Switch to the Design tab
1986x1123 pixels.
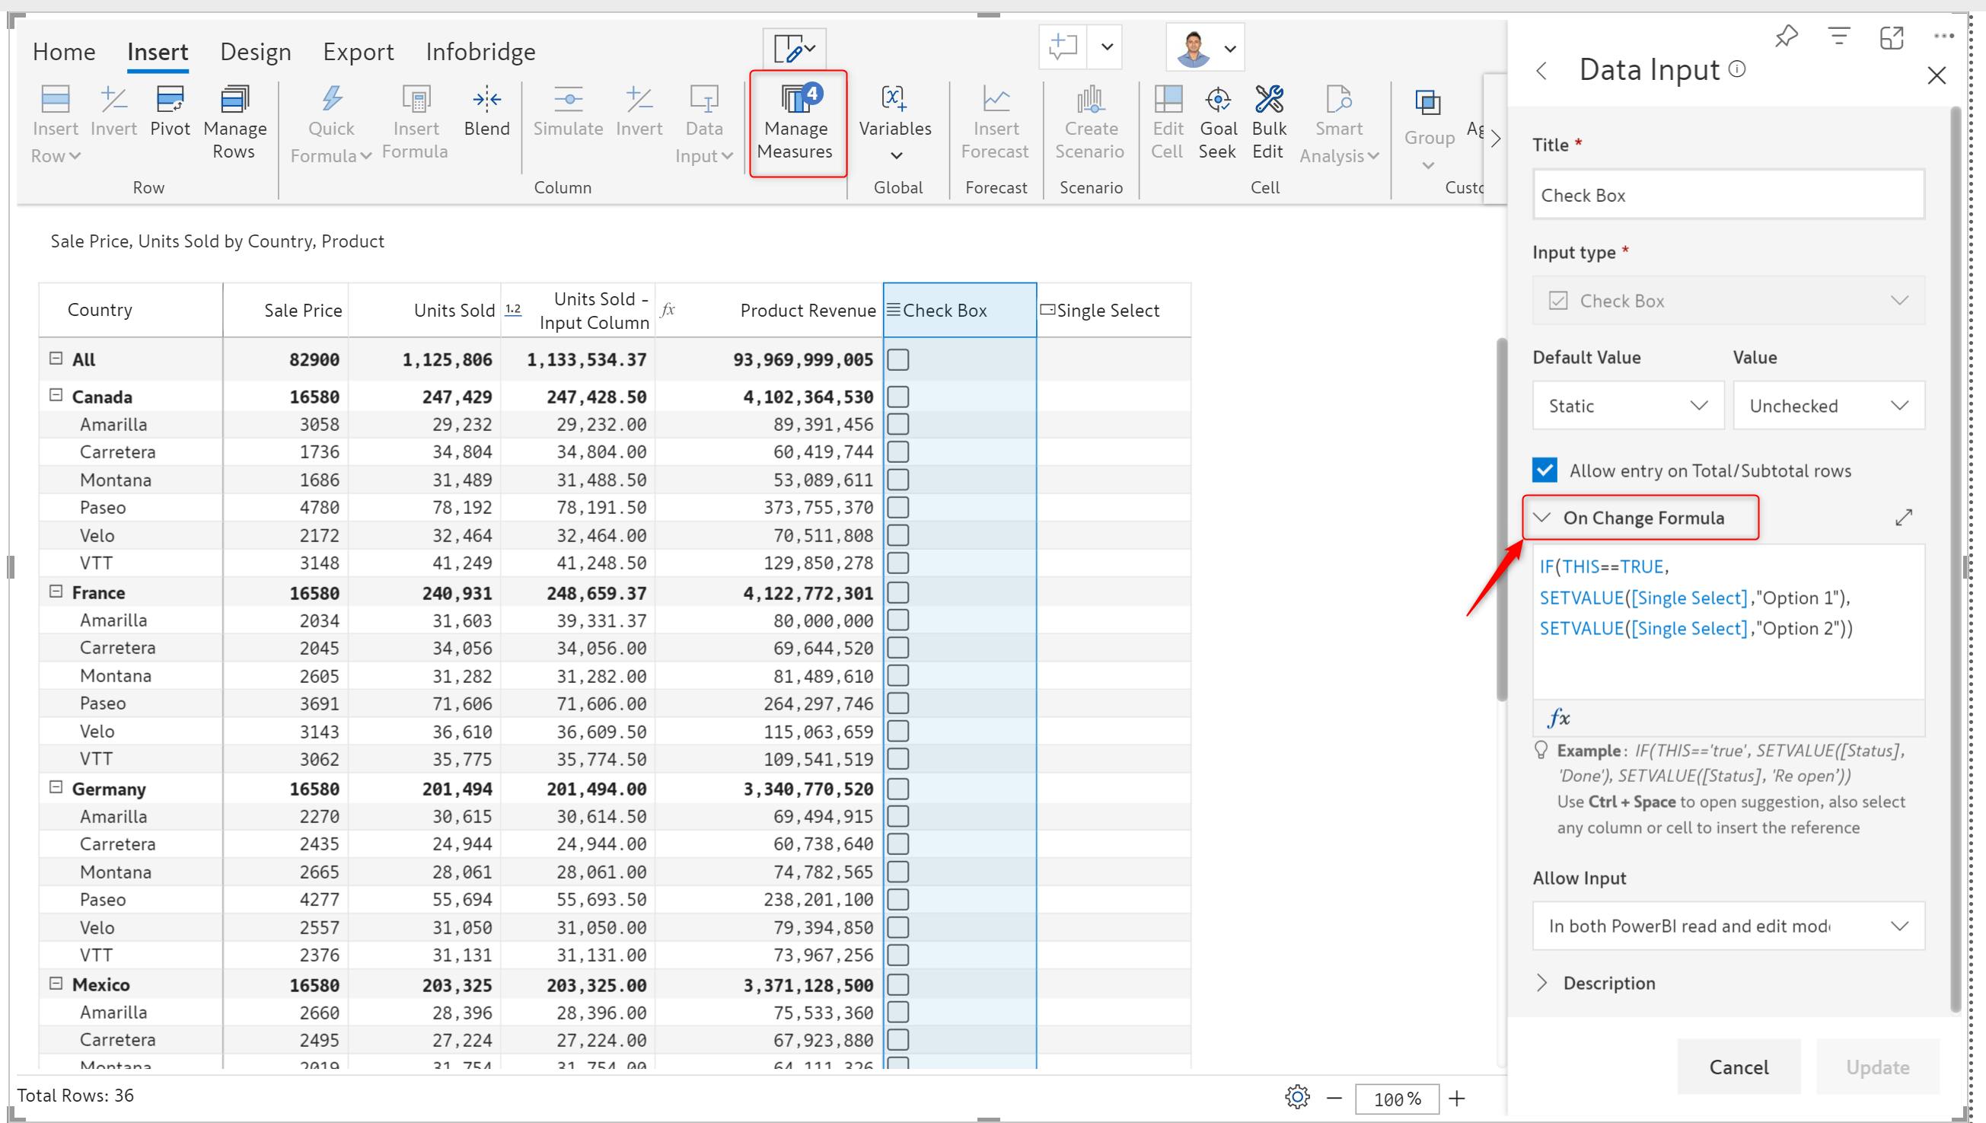click(255, 52)
